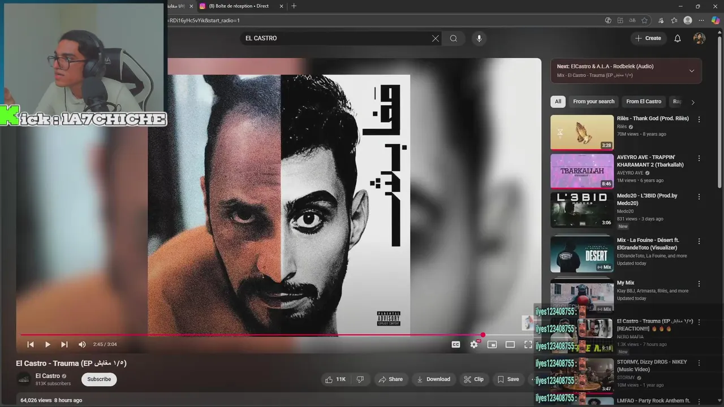Open the My Mix title
The image size is (724, 407).
coord(626,283)
